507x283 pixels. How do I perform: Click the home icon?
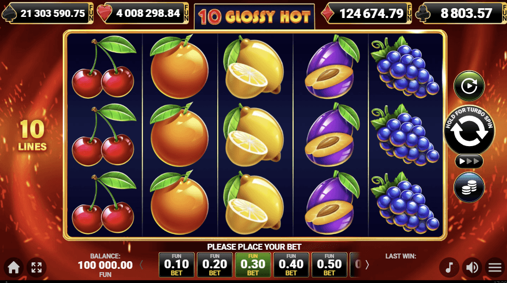pyautogui.click(x=14, y=268)
